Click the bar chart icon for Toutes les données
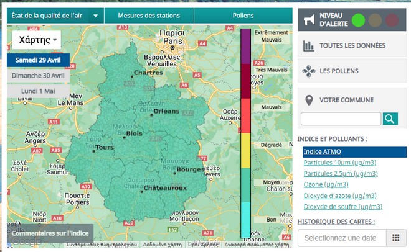This screenshot has height=252, width=411. [308, 45]
